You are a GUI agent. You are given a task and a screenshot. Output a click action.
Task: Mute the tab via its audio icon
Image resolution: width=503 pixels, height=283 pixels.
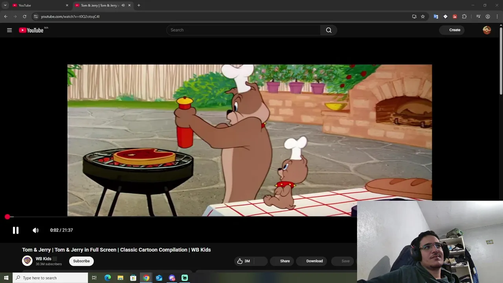pos(123,6)
